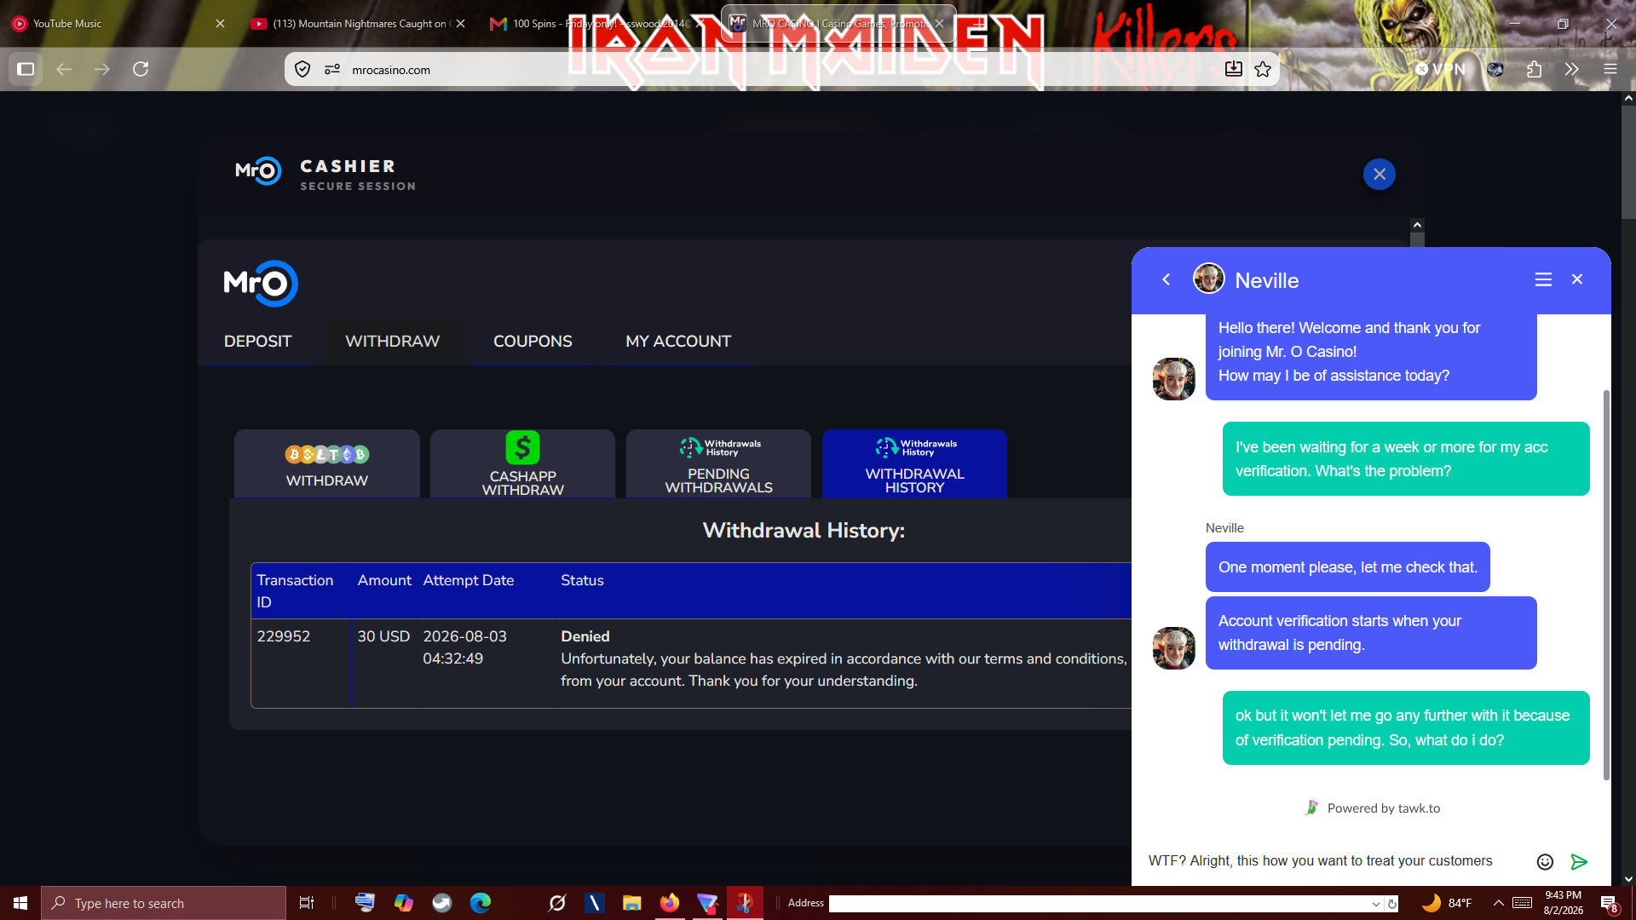Open File Explorer from the taskbar
The width and height of the screenshot is (1636, 920).
[x=631, y=903]
